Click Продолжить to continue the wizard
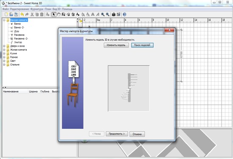233x159 pixels. click(116, 134)
